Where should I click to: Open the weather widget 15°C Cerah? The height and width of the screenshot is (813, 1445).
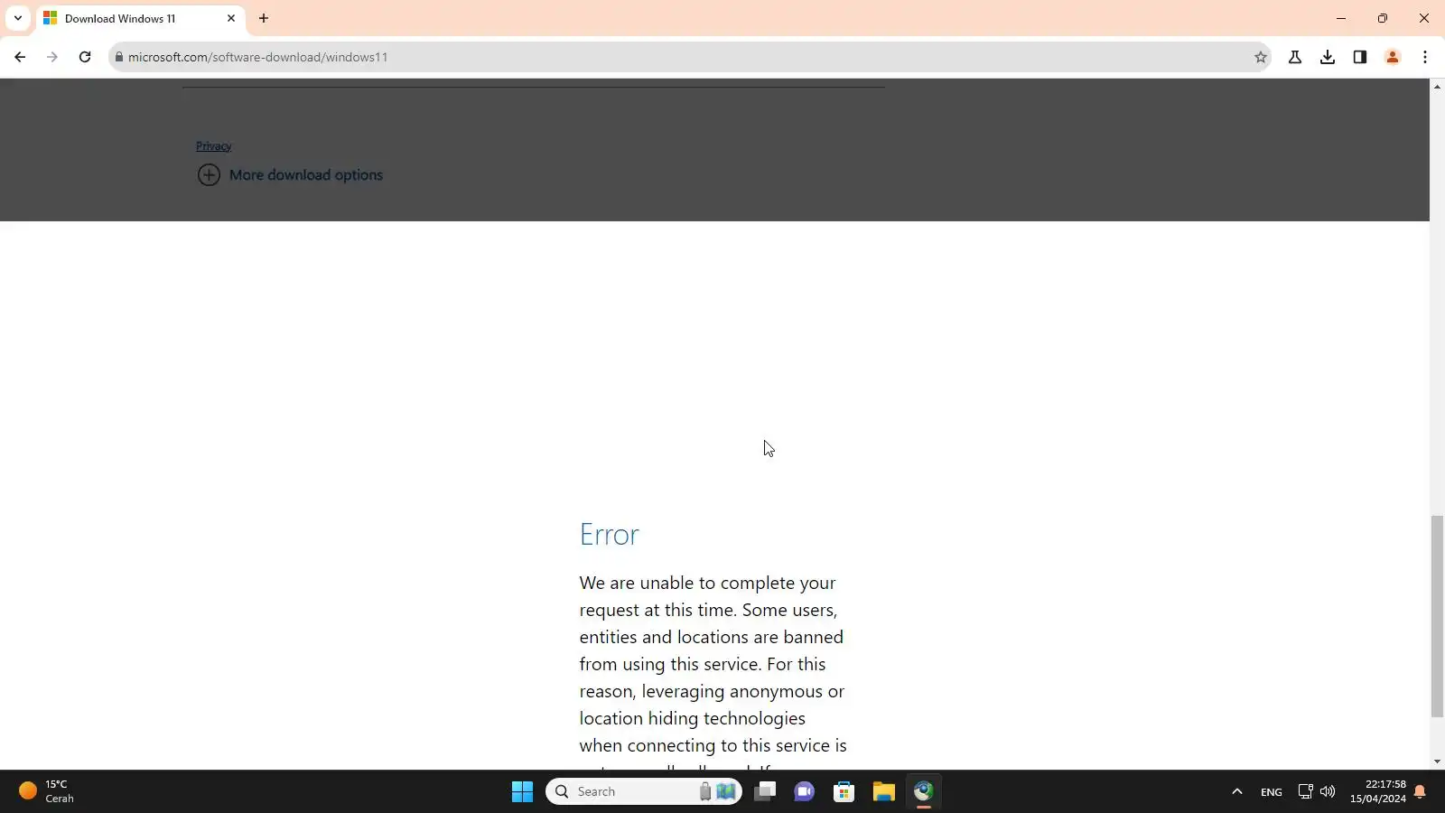(47, 791)
